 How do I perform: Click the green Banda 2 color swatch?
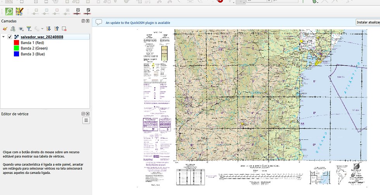[16, 48]
